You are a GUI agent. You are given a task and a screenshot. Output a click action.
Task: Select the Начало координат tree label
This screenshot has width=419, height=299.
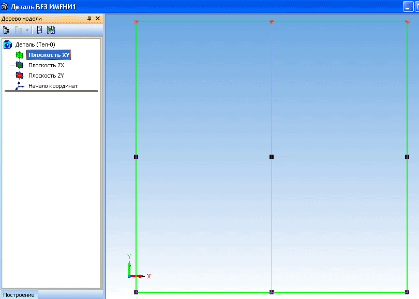coord(53,86)
